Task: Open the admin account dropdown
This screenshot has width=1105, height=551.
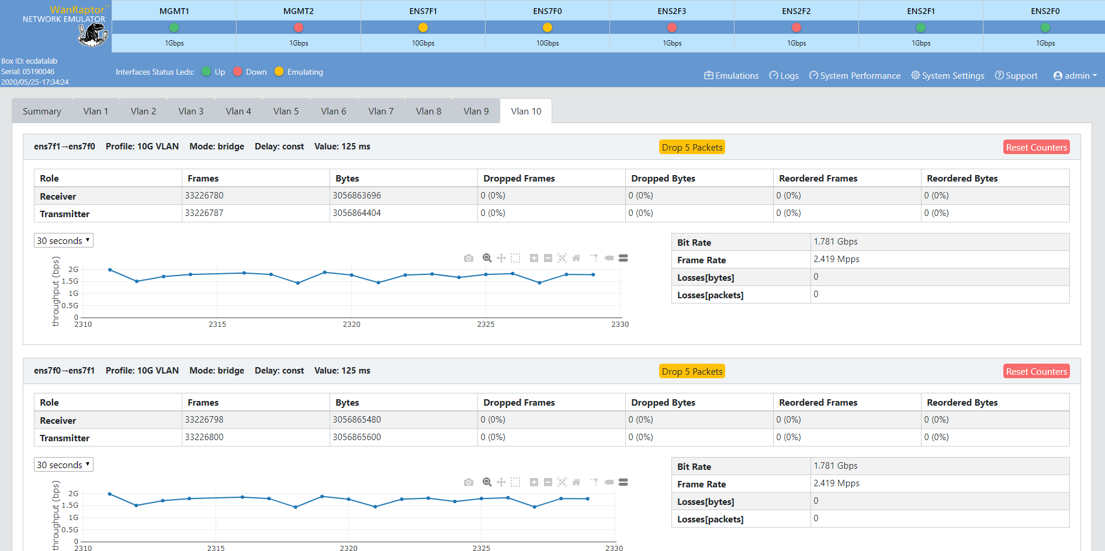Action: (x=1075, y=75)
